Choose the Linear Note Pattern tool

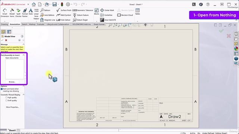coord(36,14)
